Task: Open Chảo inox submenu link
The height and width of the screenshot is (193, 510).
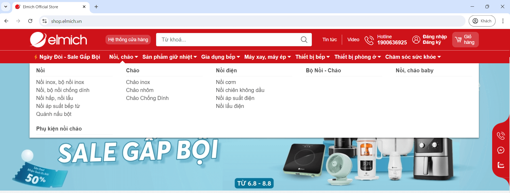Action: (x=138, y=82)
